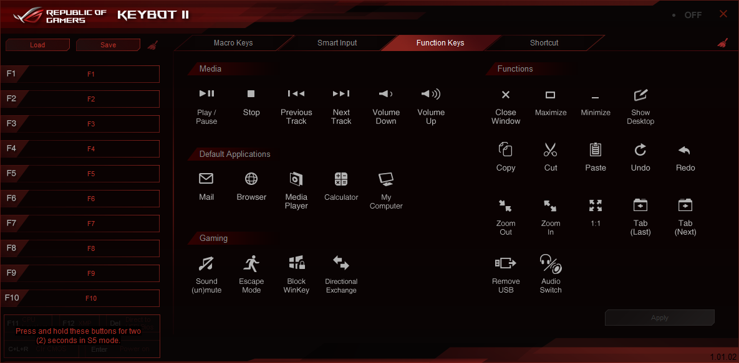Select the Play / Pause media function
739x363 pixels.
[206, 93]
